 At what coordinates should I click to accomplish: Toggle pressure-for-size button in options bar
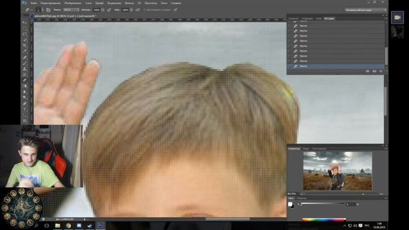[175, 10]
